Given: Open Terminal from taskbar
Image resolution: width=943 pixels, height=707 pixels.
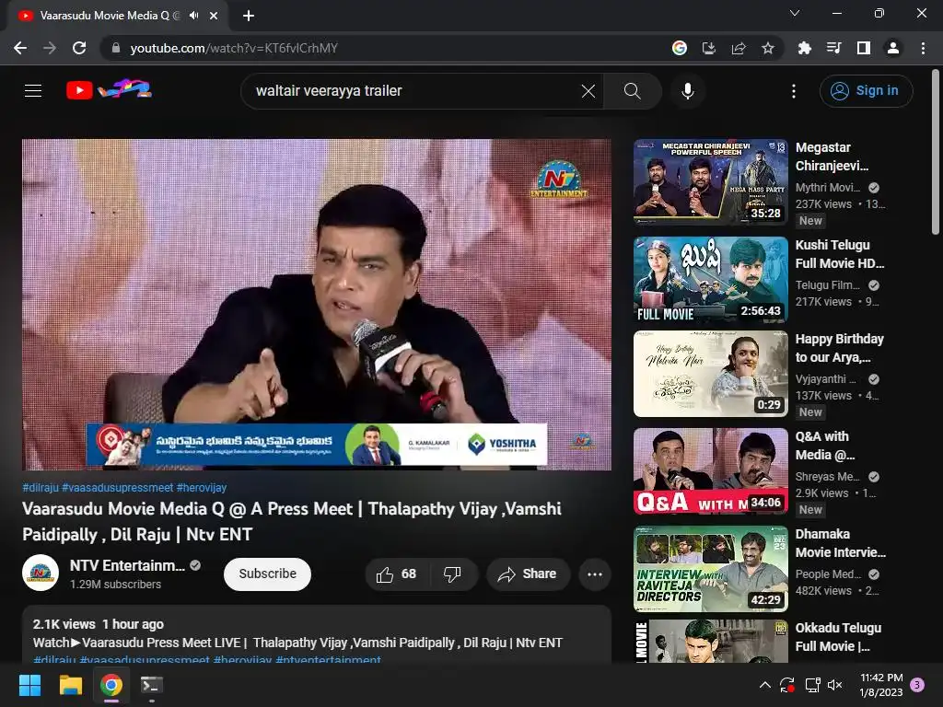Looking at the screenshot, I should pos(151,685).
